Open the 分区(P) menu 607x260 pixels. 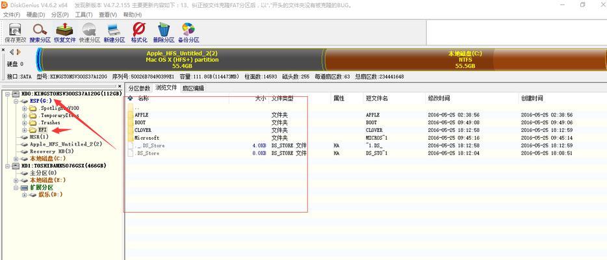pos(60,14)
